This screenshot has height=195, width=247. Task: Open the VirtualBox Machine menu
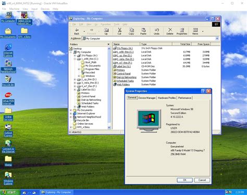pos(14,9)
